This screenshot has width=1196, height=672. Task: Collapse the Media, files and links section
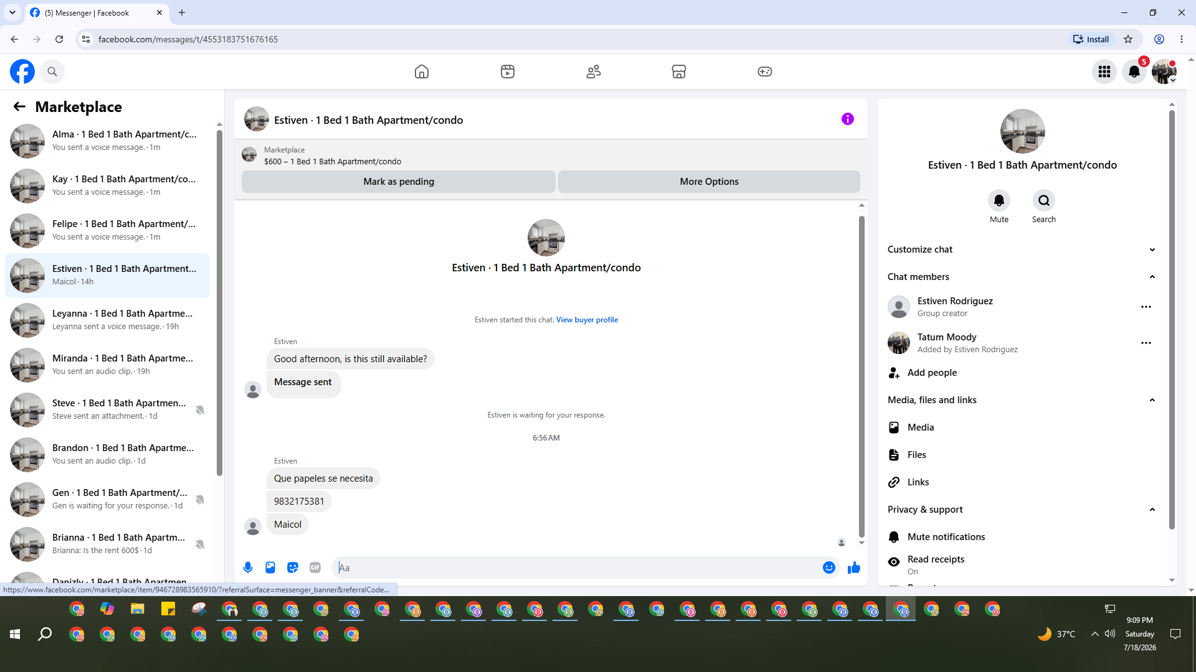point(1022,400)
